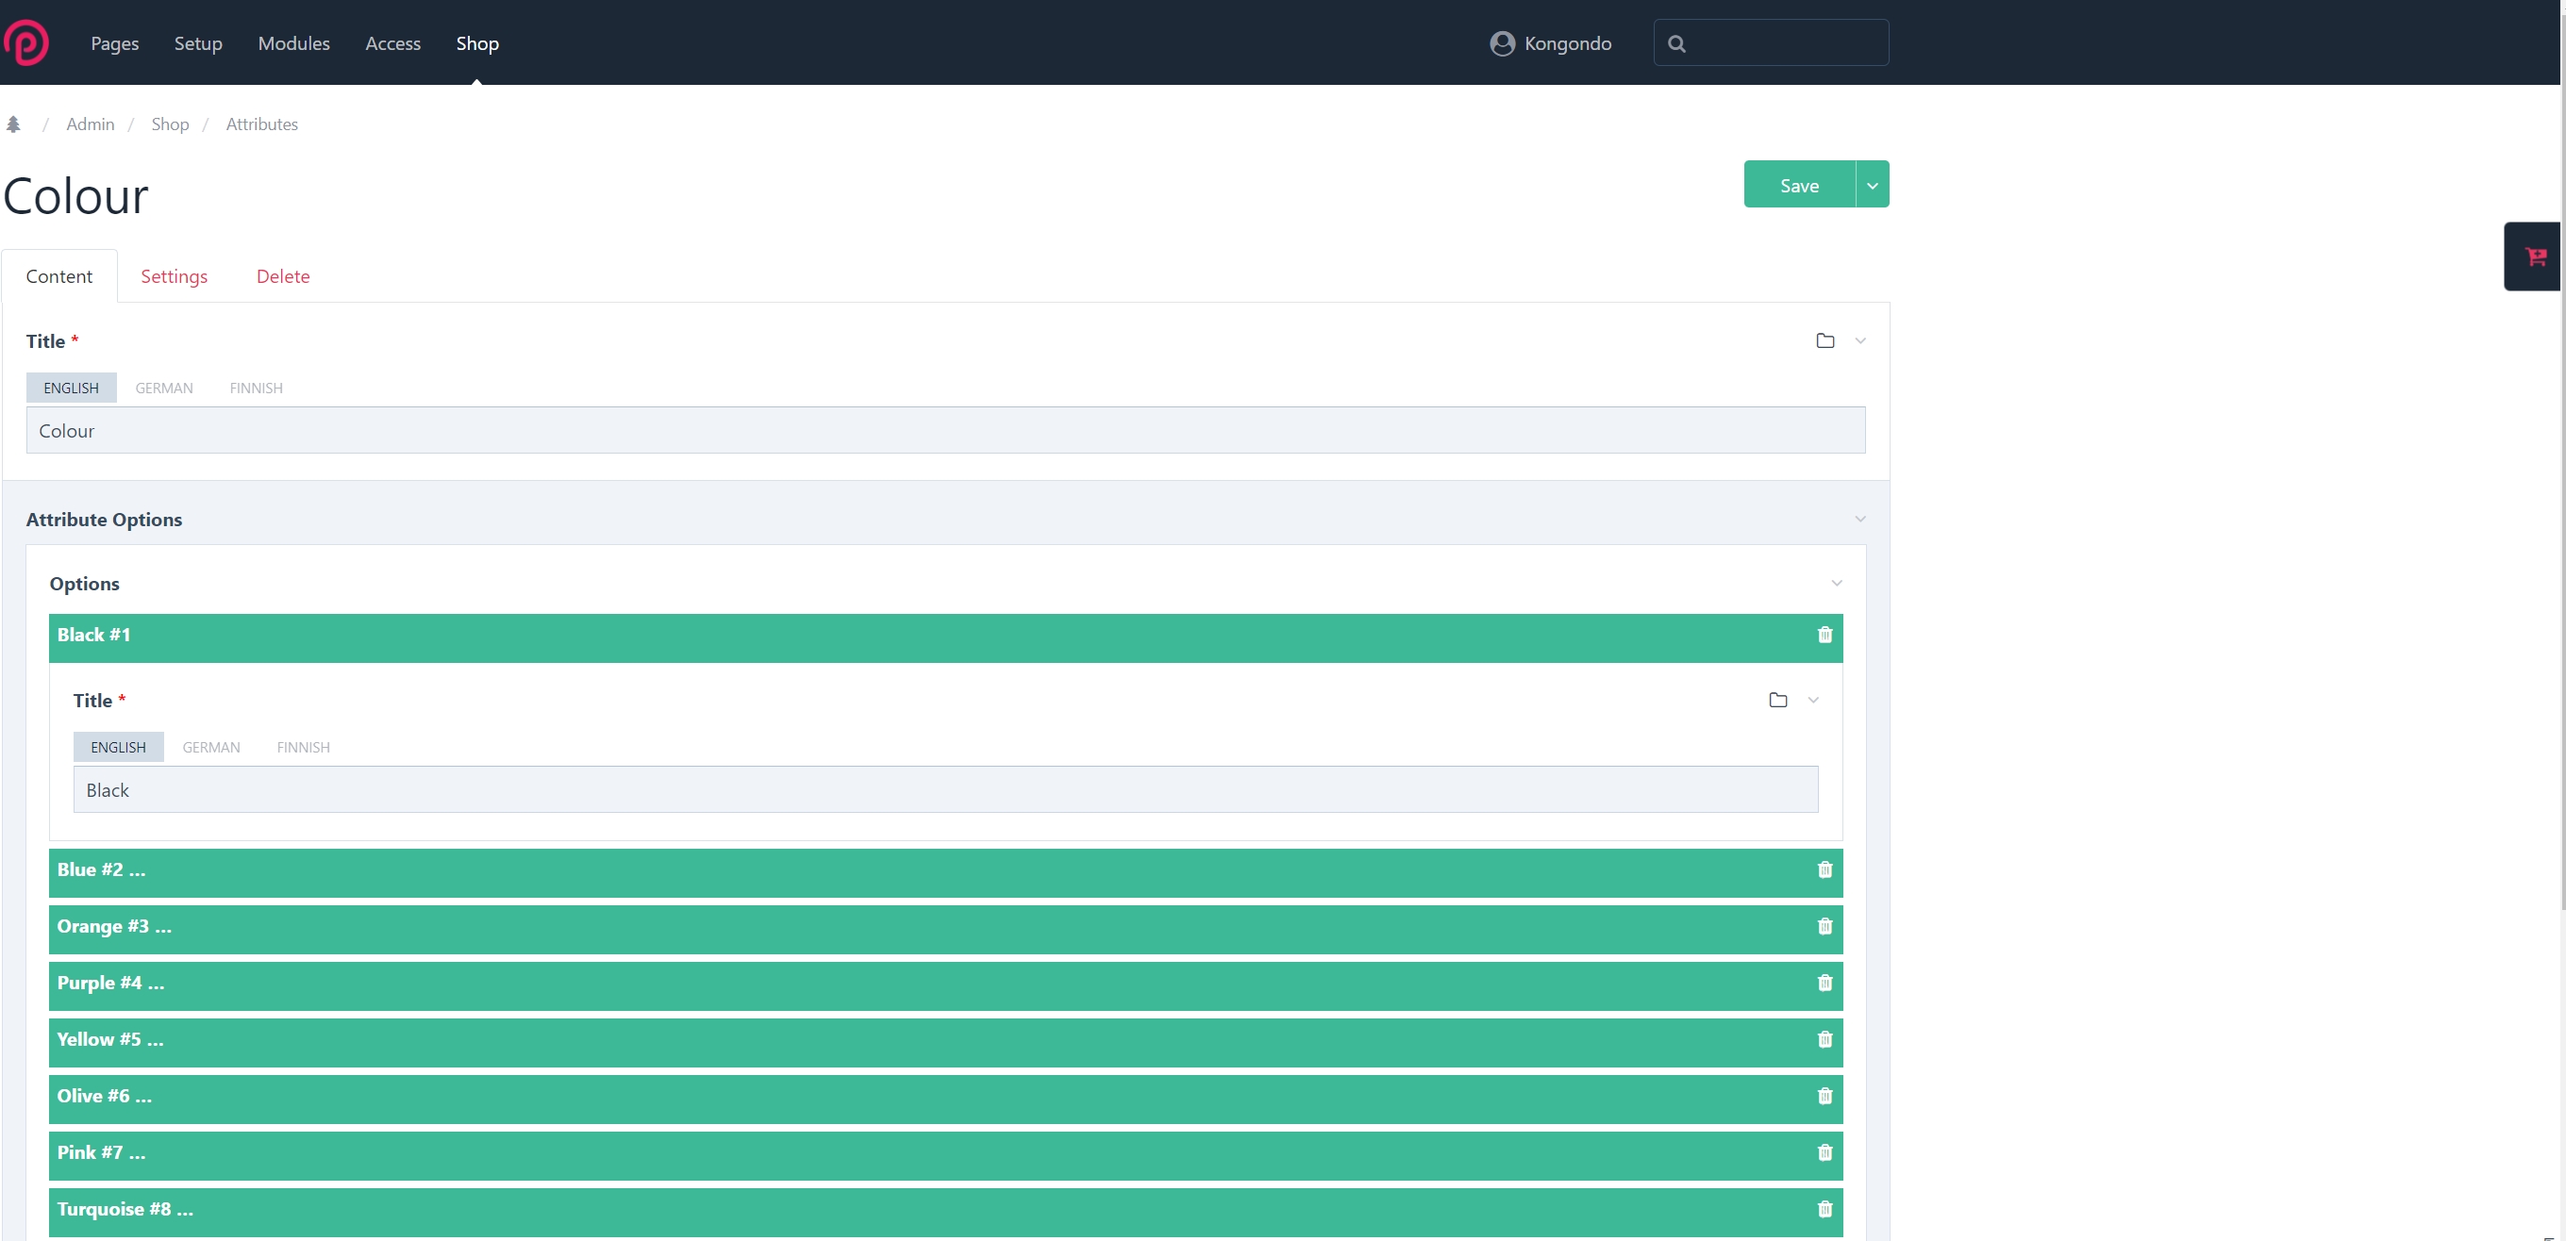
Task: Go to Admin breadcrumb link
Action: click(x=90, y=124)
